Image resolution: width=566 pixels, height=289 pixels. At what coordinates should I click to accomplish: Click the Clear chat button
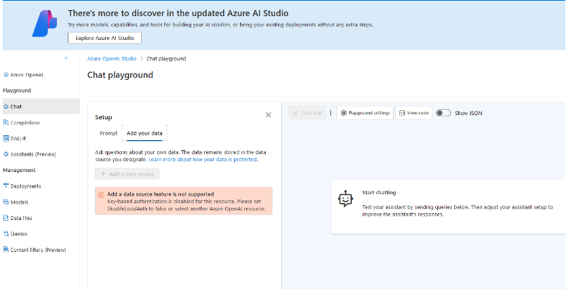pyautogui.click(x=307, y=113)
